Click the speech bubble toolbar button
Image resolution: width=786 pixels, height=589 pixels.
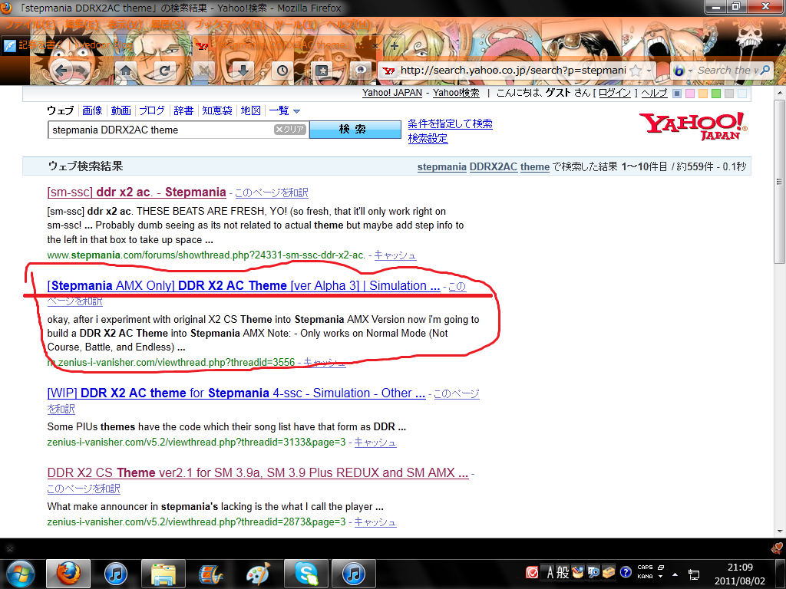click(x=361, y=71)
